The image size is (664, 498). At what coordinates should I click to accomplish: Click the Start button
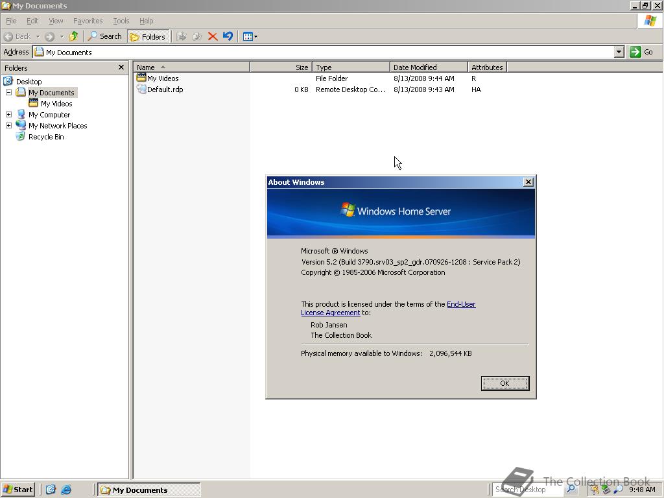pyautogui.click(x=18, y=490)
